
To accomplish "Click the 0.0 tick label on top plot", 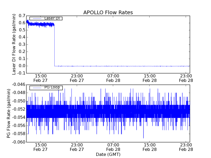I will pos(22,66).
